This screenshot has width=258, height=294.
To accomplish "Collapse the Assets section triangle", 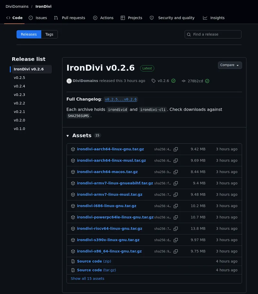I will click(x=68, y=136).
